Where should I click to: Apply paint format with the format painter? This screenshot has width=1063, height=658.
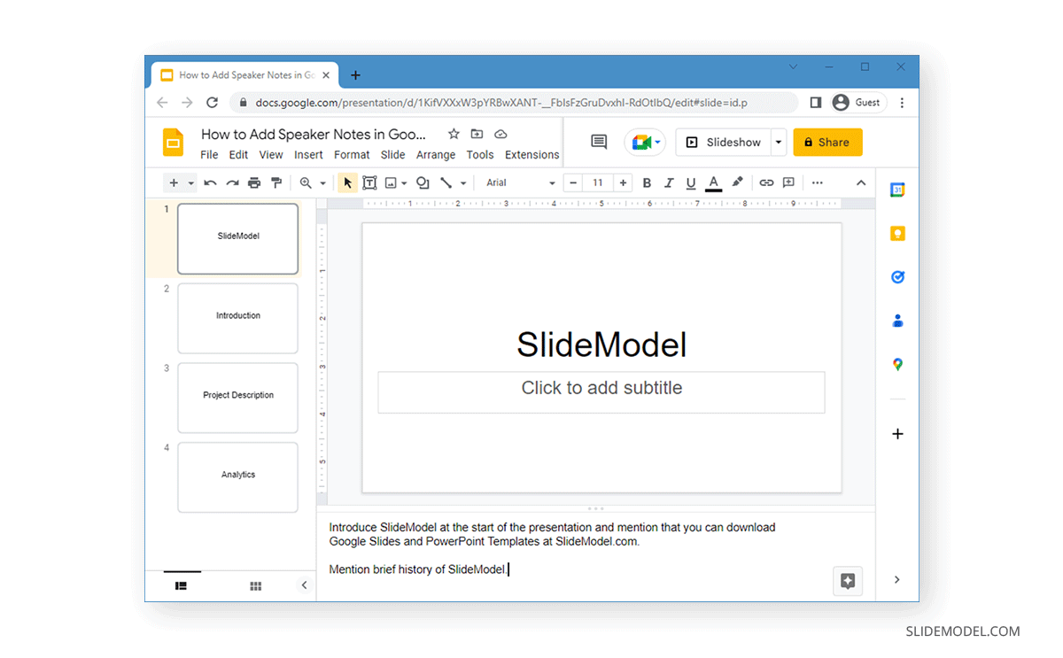pos(276,182)
